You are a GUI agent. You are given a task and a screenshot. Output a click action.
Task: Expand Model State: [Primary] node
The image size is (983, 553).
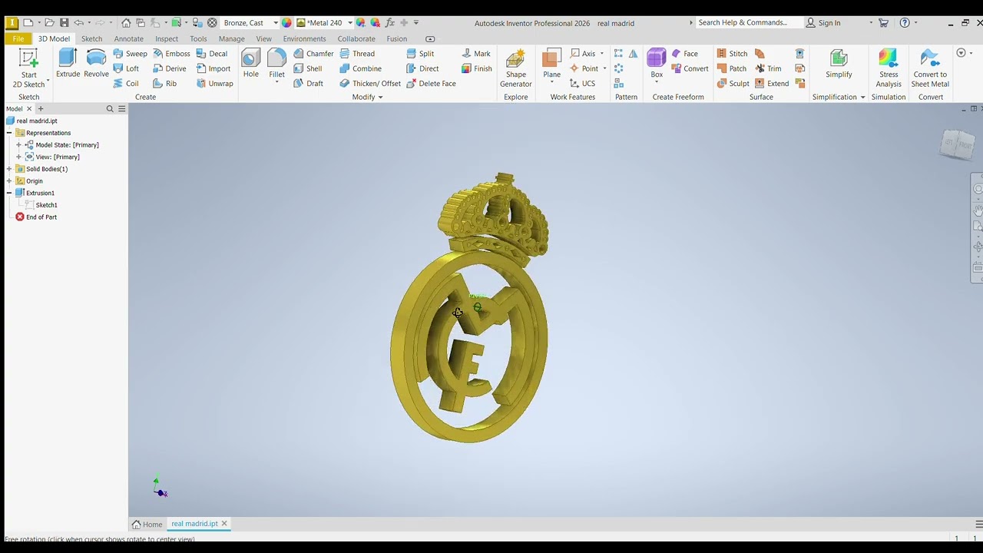coord(18,145)
